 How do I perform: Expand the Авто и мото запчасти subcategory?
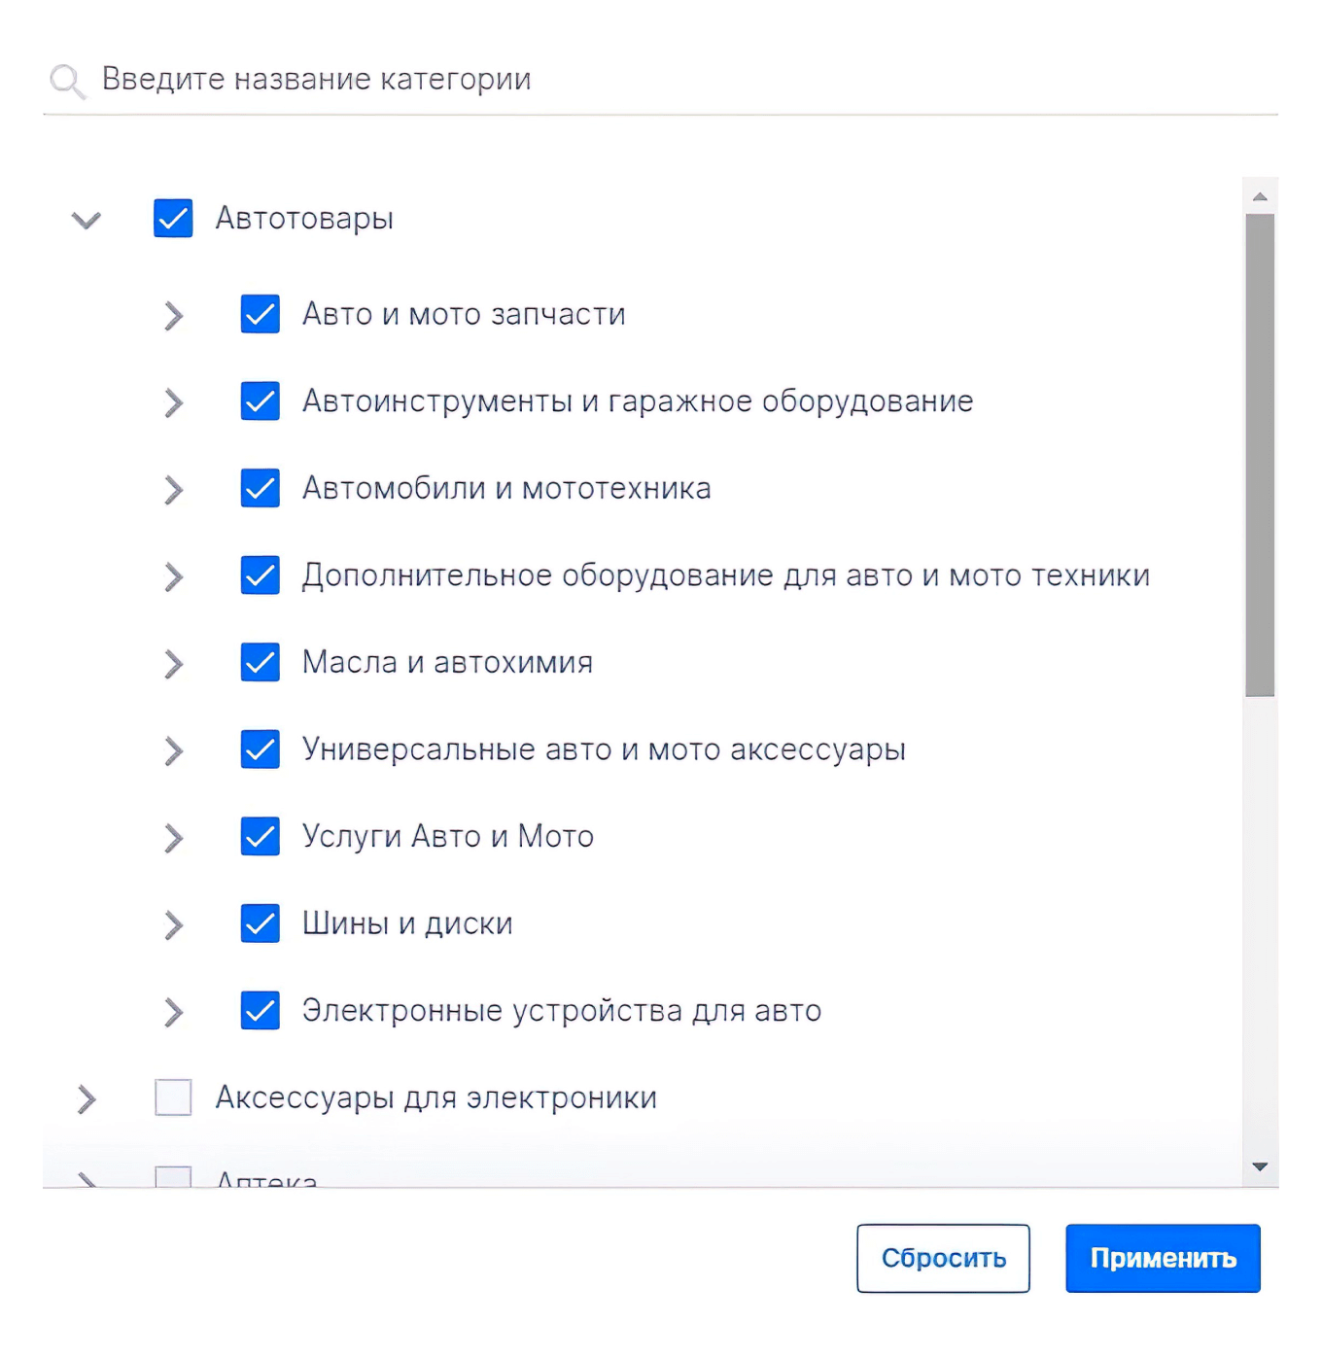point(173,315)
